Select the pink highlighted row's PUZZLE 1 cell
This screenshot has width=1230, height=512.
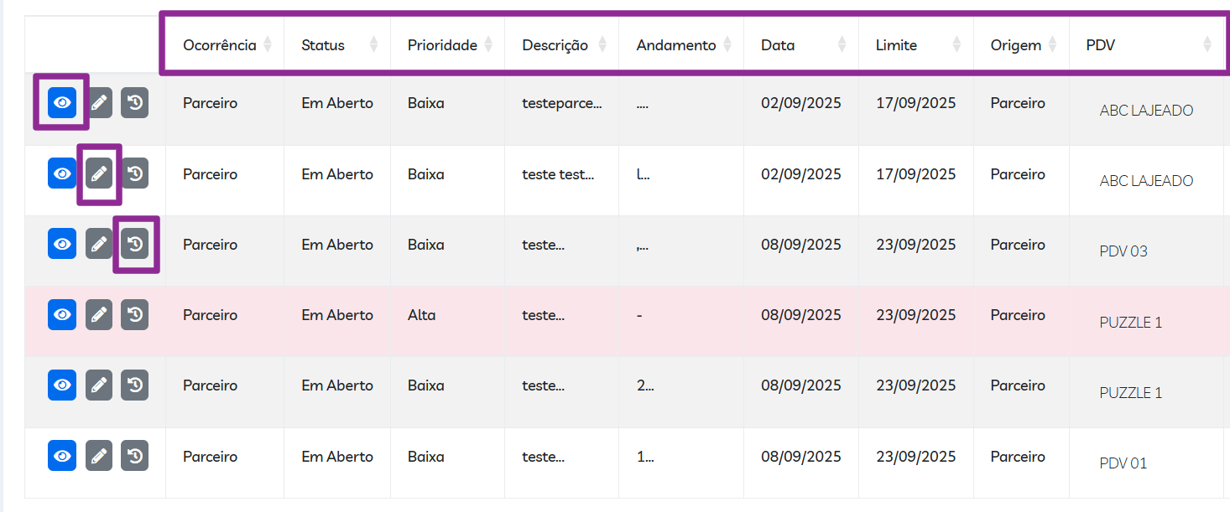tap(1130, 323)
